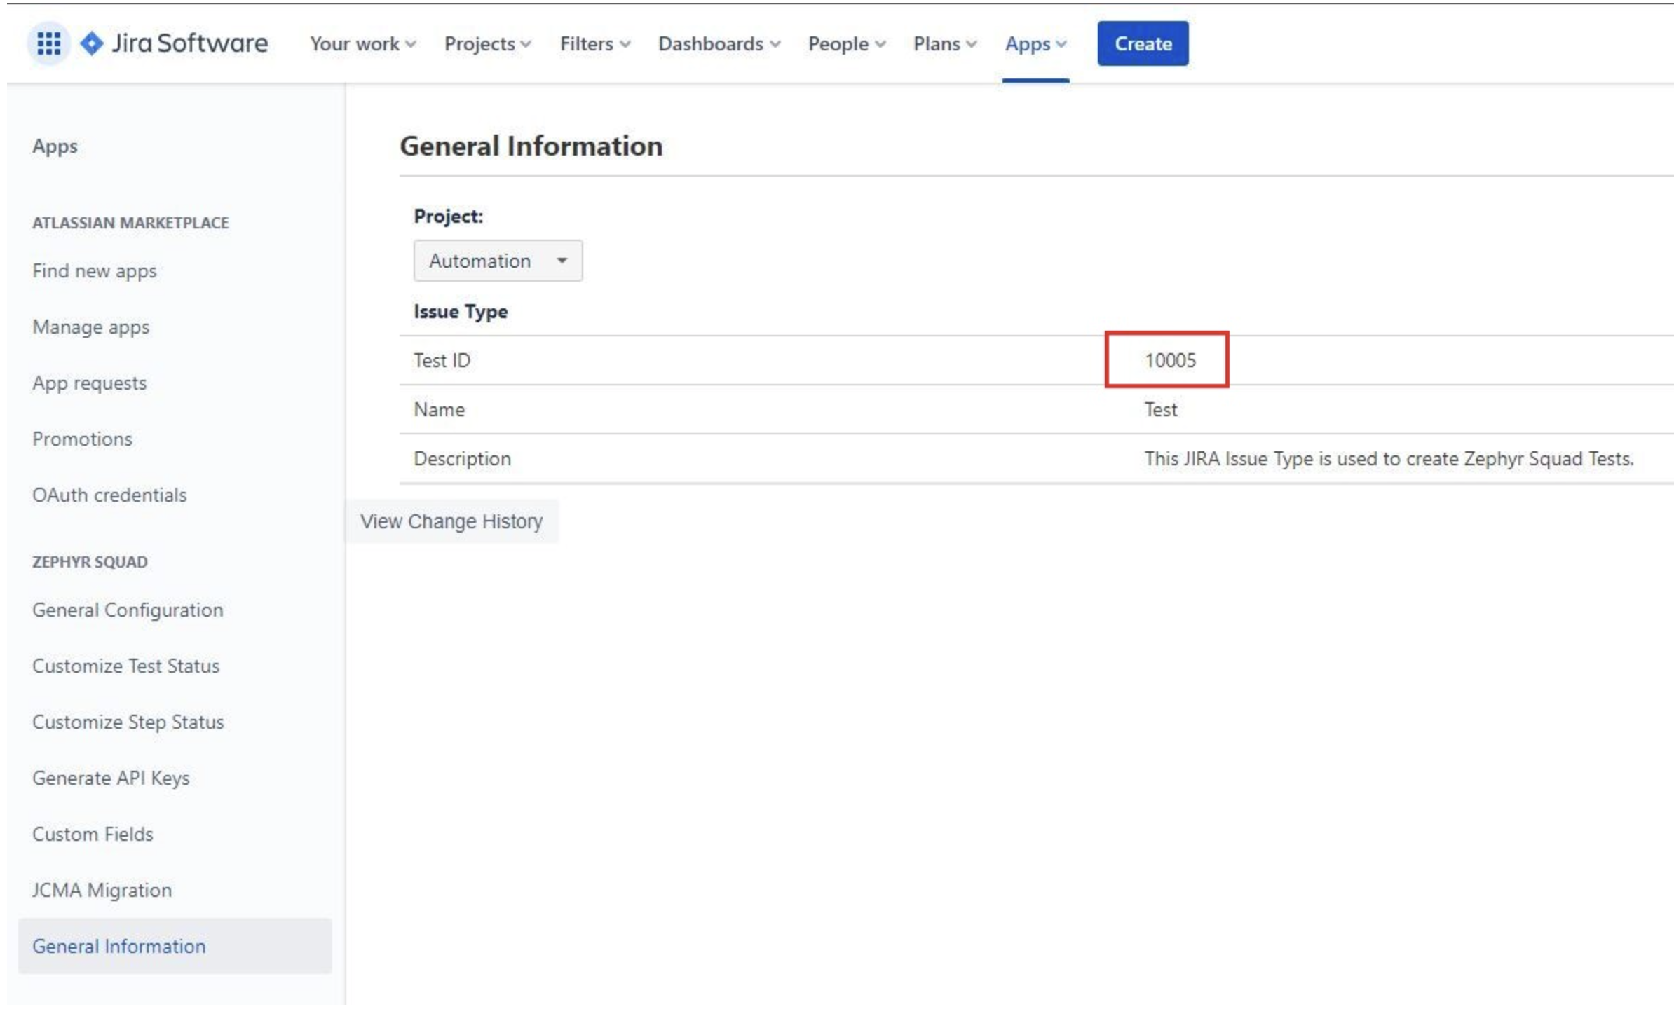1674x1009 pixels.
Task: Open Generate API Keys in Zephyr Squad
Action: tap(111, 778)
